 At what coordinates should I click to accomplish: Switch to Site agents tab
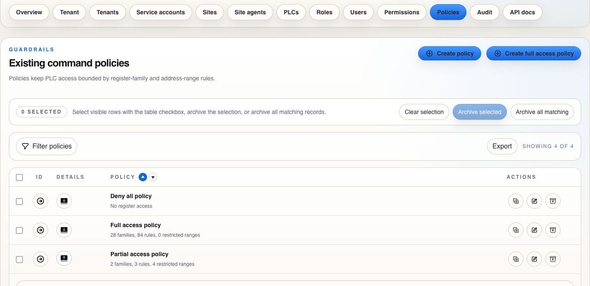point(250,12)
